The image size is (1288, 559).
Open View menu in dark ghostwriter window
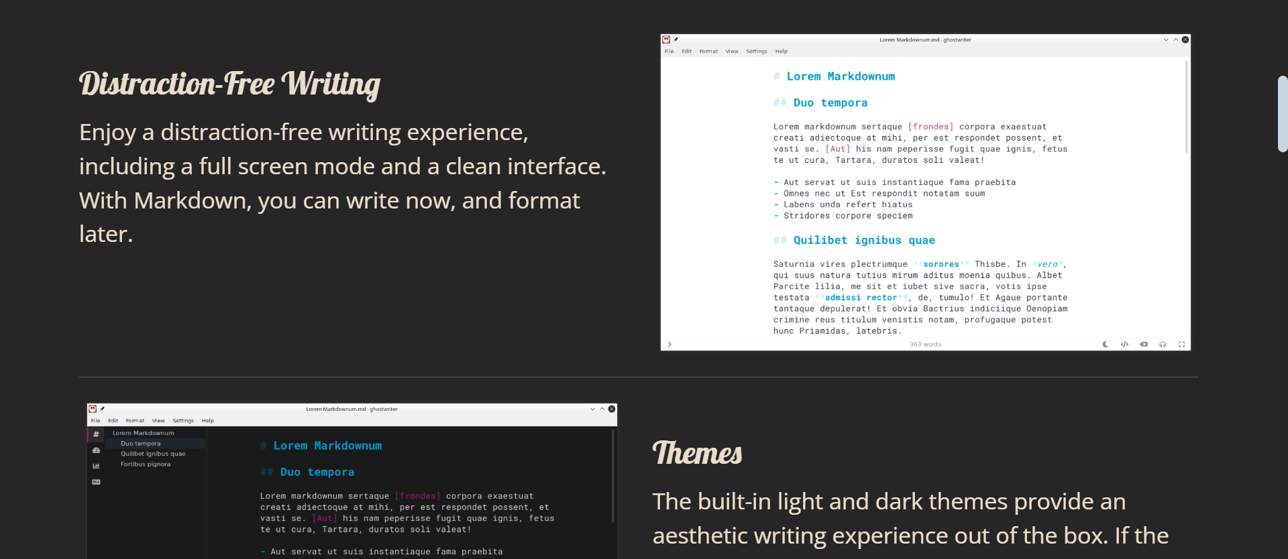(158, 420)
